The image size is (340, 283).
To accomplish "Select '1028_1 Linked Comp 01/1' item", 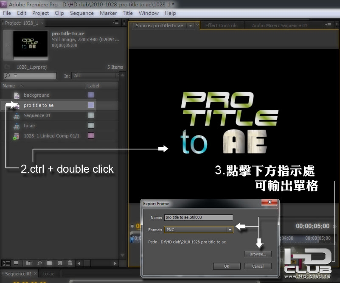I will point(52,136).
